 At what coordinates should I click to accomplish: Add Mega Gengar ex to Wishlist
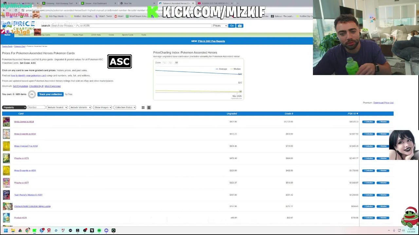coord(383,122)
